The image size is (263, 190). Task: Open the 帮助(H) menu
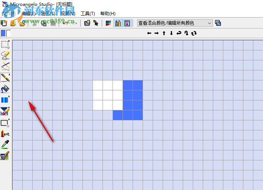click(x=108, y=14)
